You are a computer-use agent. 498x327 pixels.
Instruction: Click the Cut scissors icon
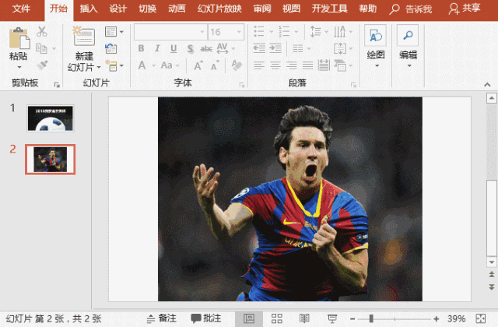tap(42, 32)
